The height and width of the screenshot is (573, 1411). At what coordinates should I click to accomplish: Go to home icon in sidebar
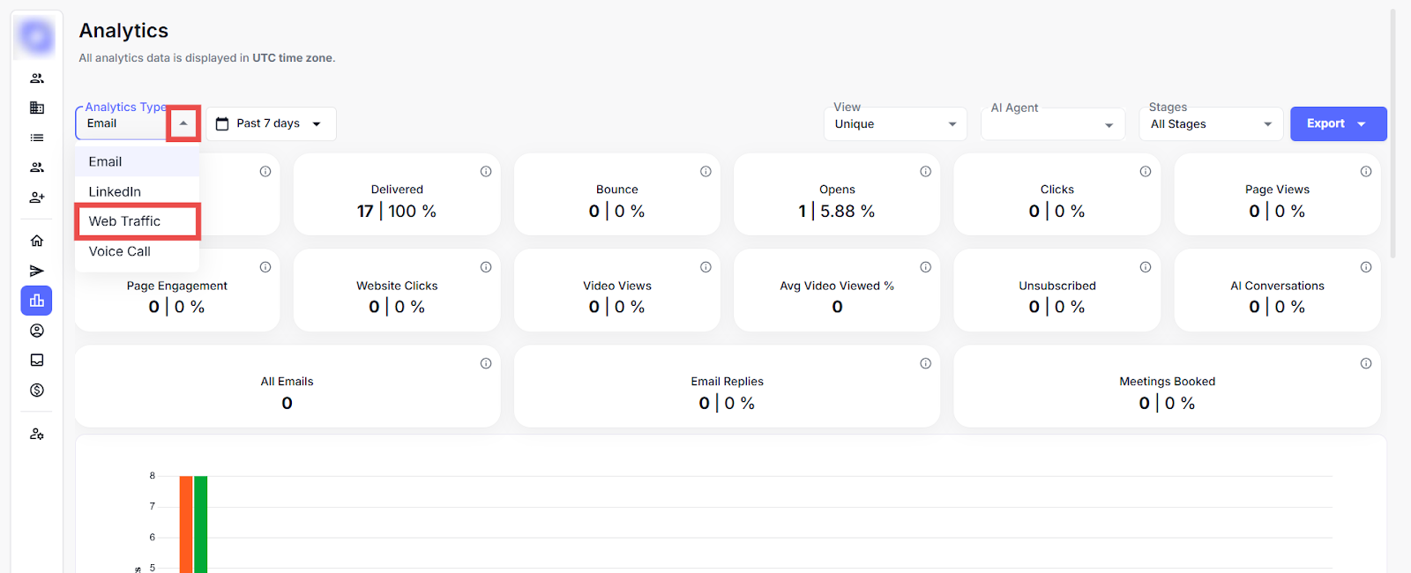pos(37,241)
